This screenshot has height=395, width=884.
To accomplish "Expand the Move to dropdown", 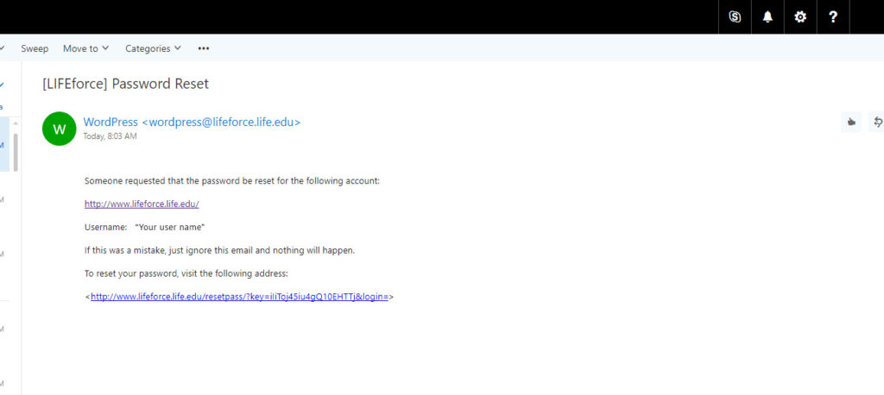I will click(x=86, y=48).
